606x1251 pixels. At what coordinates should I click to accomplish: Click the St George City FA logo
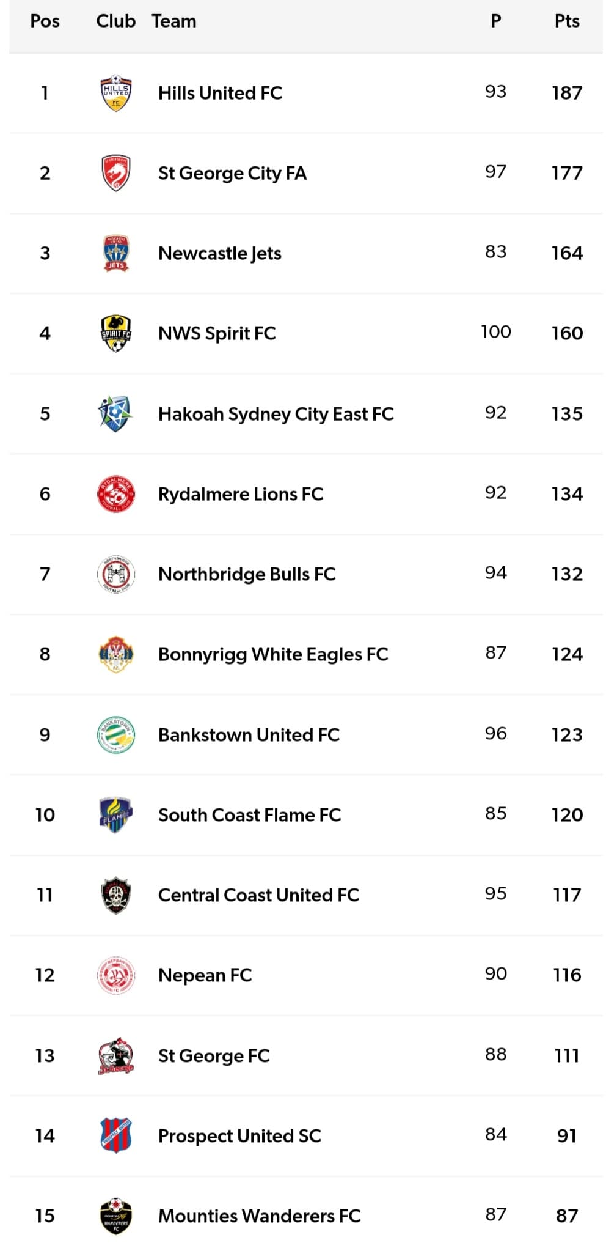pos(115,173)
